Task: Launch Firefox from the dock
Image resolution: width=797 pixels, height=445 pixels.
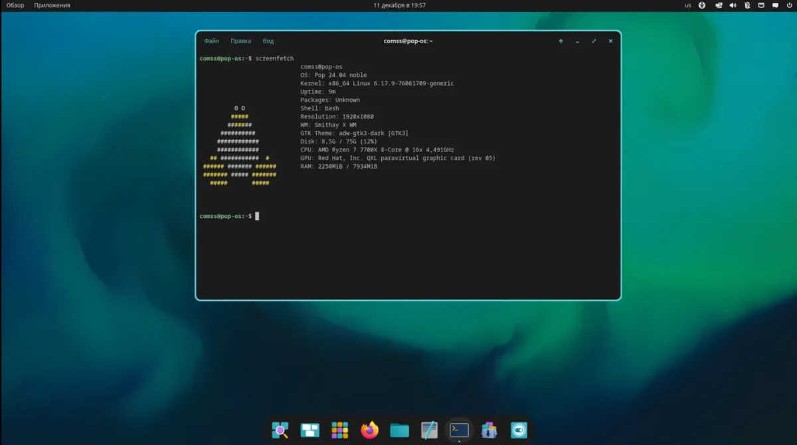Action: (370, 430)
